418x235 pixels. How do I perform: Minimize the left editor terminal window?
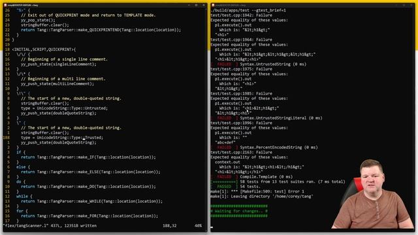pos(189,5)
